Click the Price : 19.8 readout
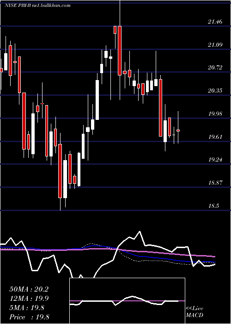 (x=29, y=317)
